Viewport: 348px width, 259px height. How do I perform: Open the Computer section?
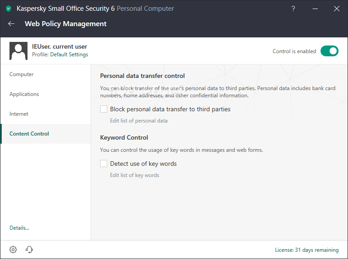(x=46, y=74)
